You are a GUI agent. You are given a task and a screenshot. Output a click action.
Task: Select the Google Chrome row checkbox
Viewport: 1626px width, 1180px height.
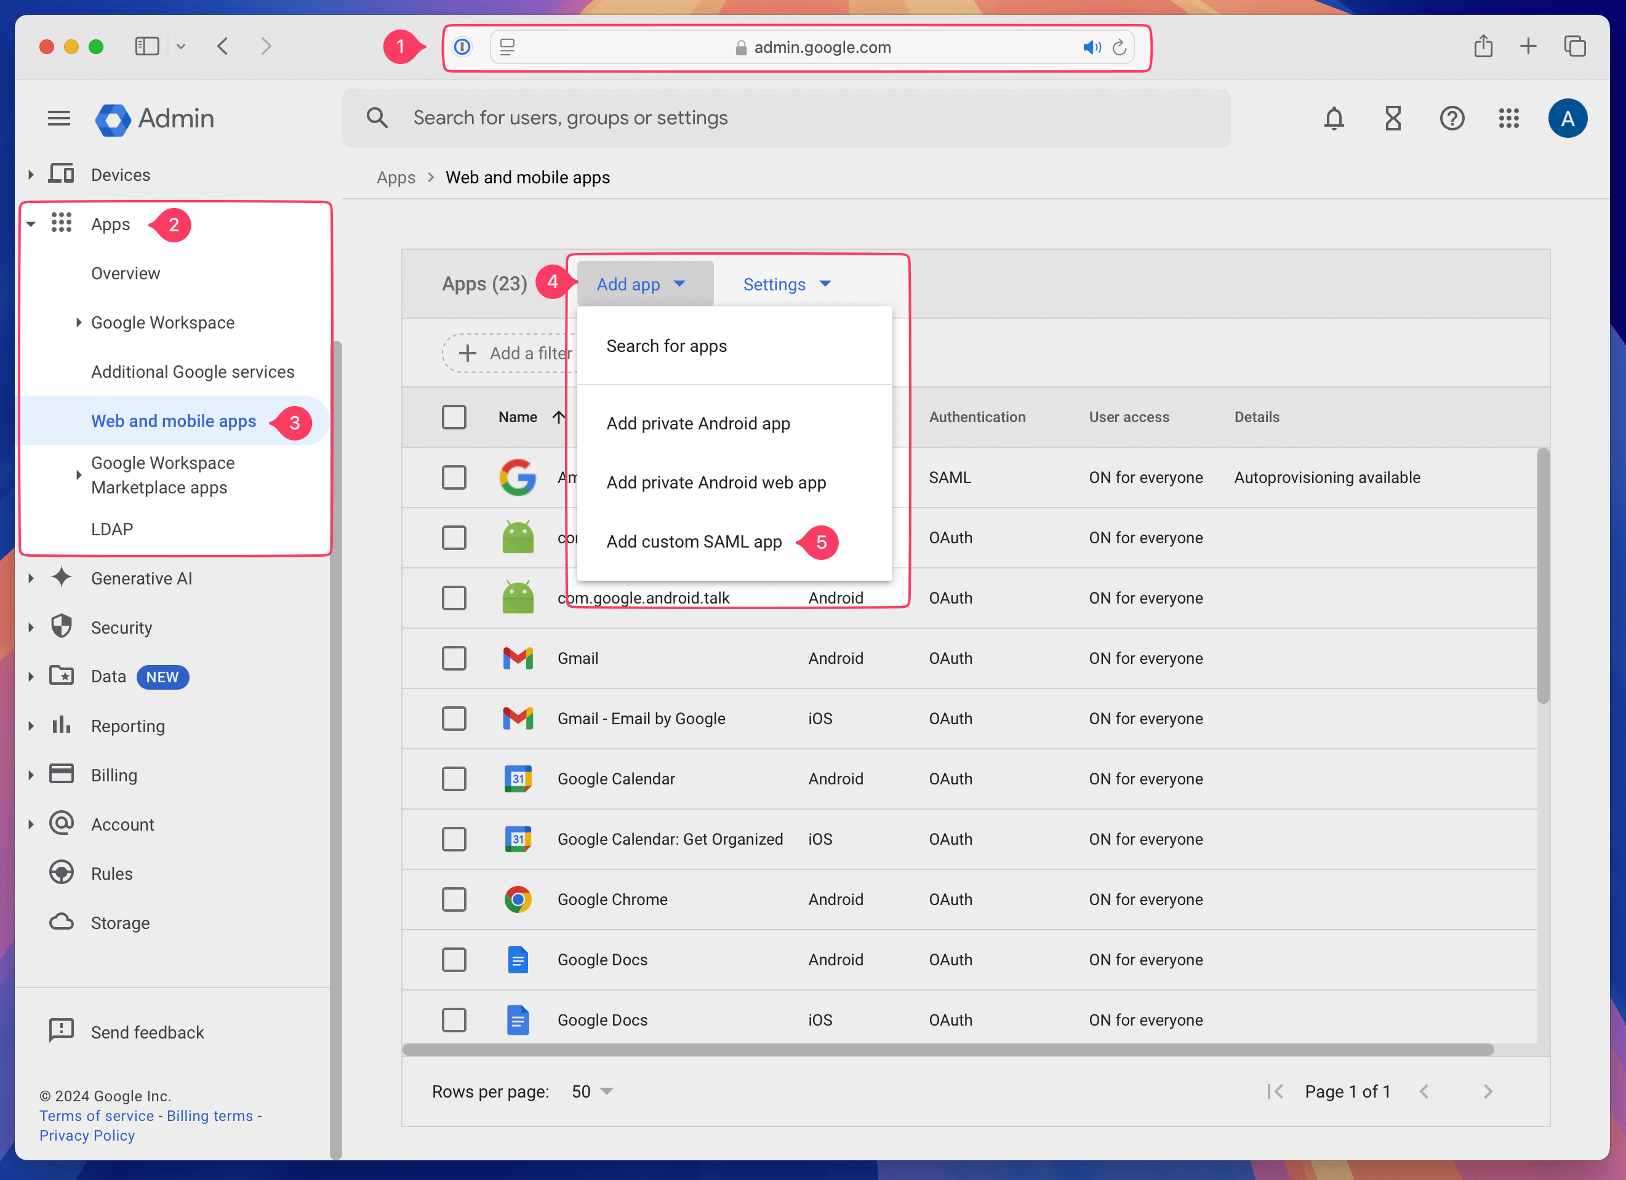(x=454, y=899)
